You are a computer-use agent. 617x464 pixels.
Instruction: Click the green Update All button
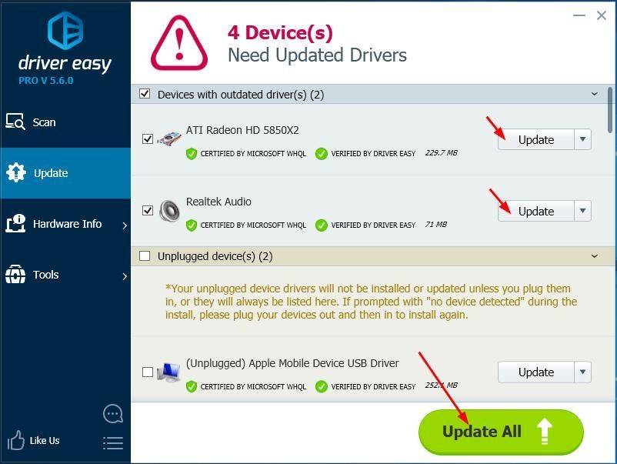(x=501, y=432)
